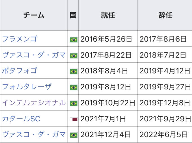Click the Brazil flag beside インテルナシオナル
Image resolution: width=192 pixels, height=143 pixels.
tap(73, 103)
